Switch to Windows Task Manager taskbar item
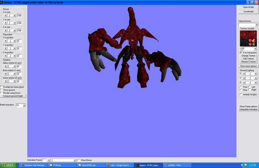Viewport: 259px width, 168px height. click(x=33, y=165)
